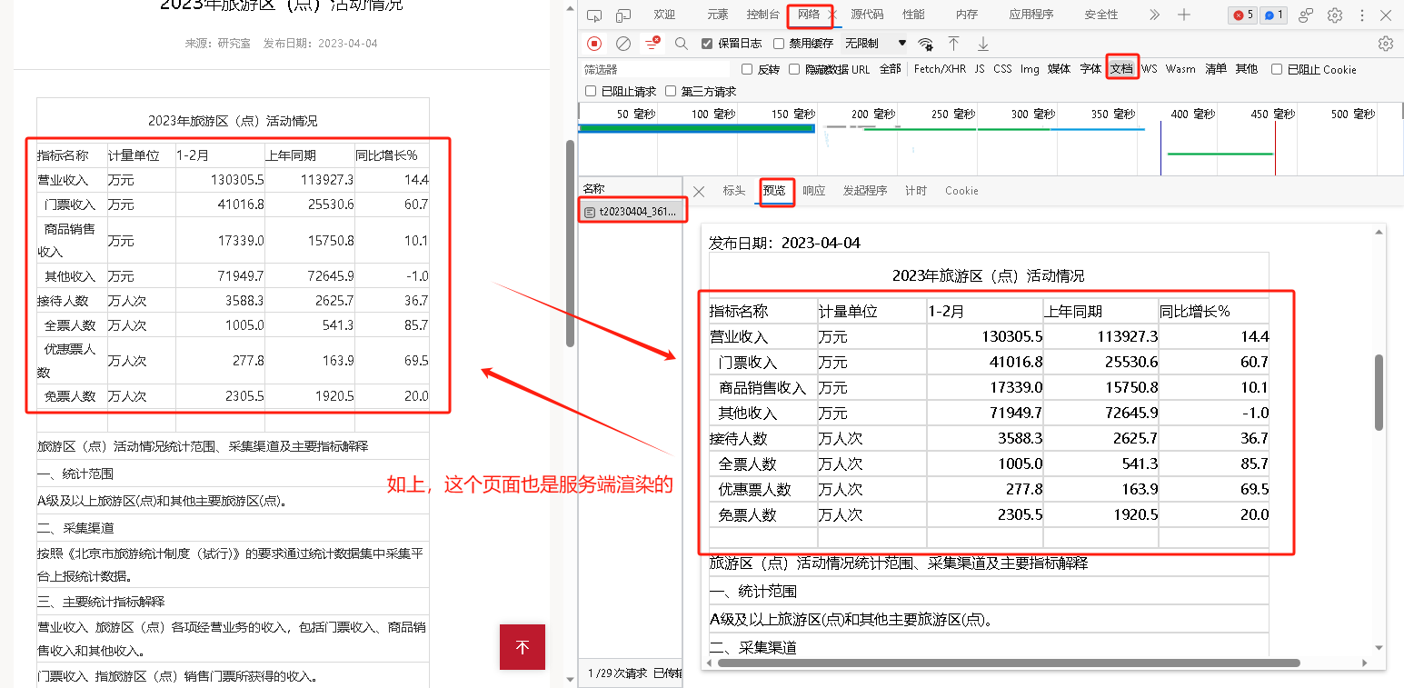
Task: Toggle the device emulation toolbar icon
Action: pos(623,15)
